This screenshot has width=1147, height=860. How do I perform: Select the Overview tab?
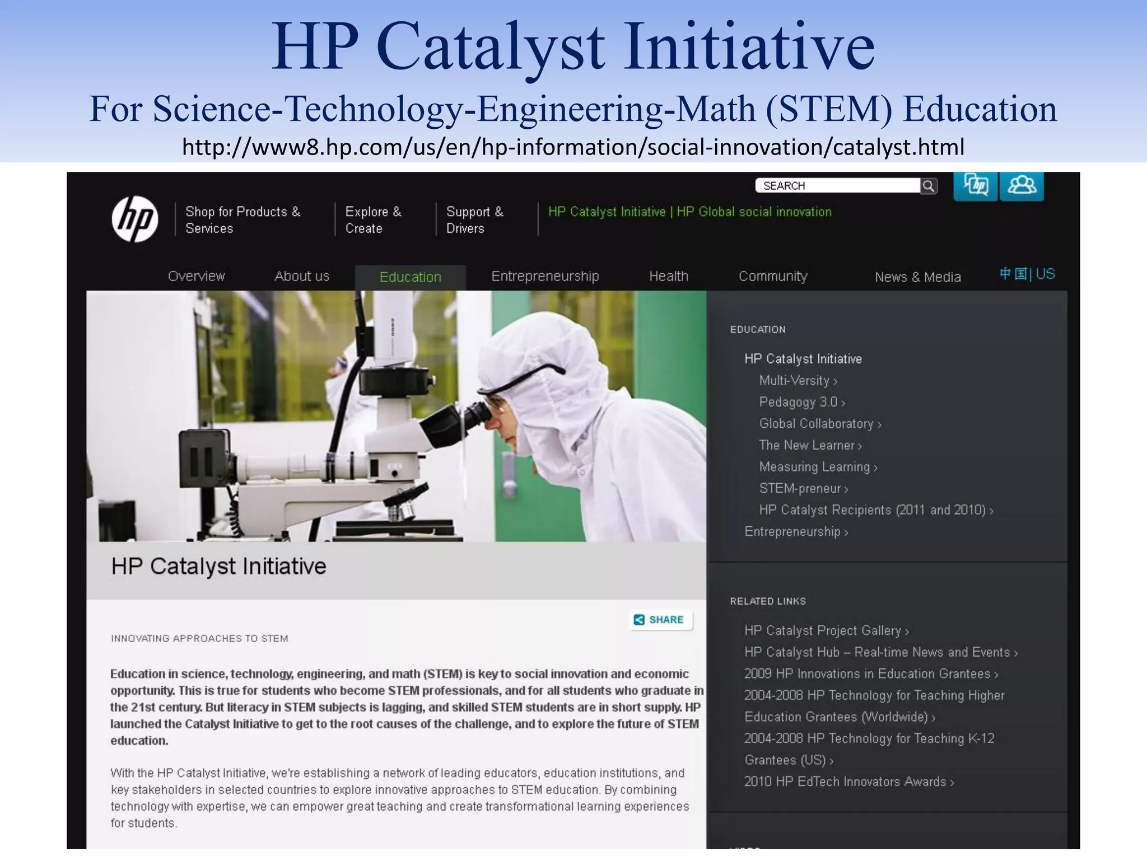196,276
